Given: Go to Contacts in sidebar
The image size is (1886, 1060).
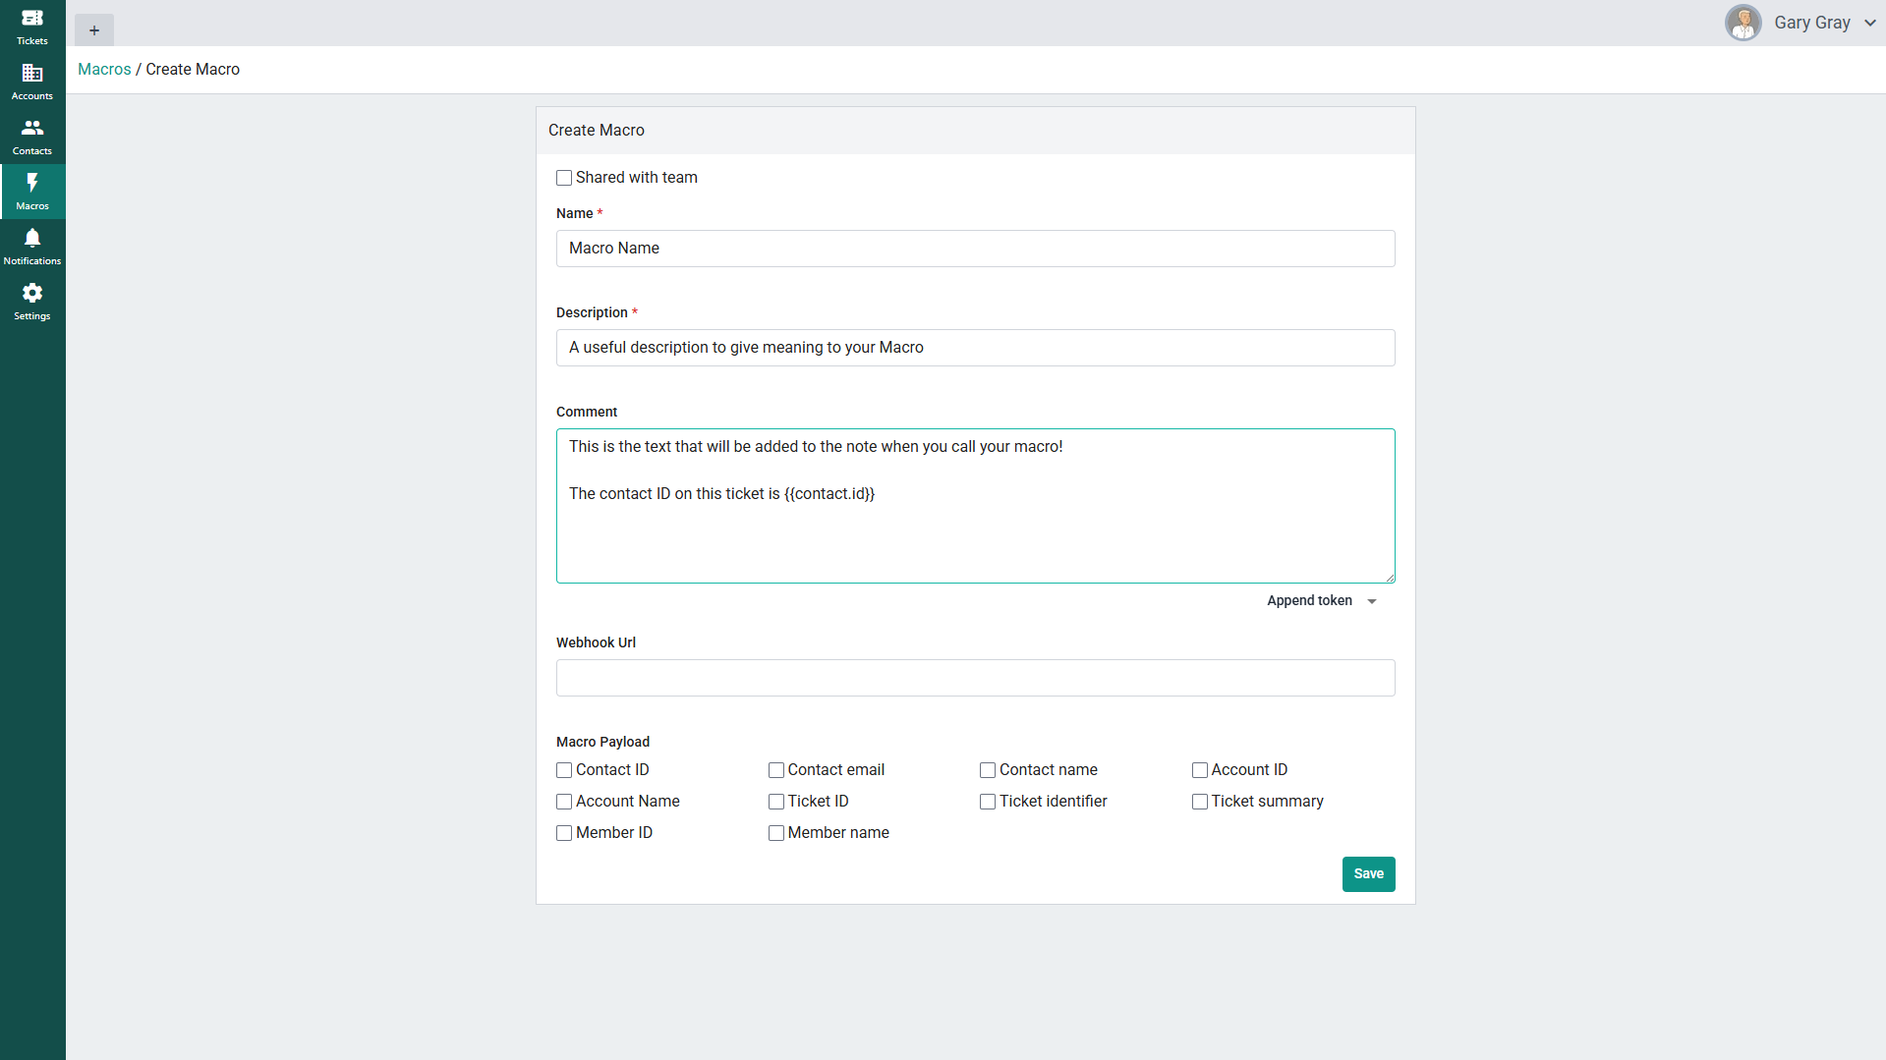Looking at the screenshot, I should pos(32,129).
